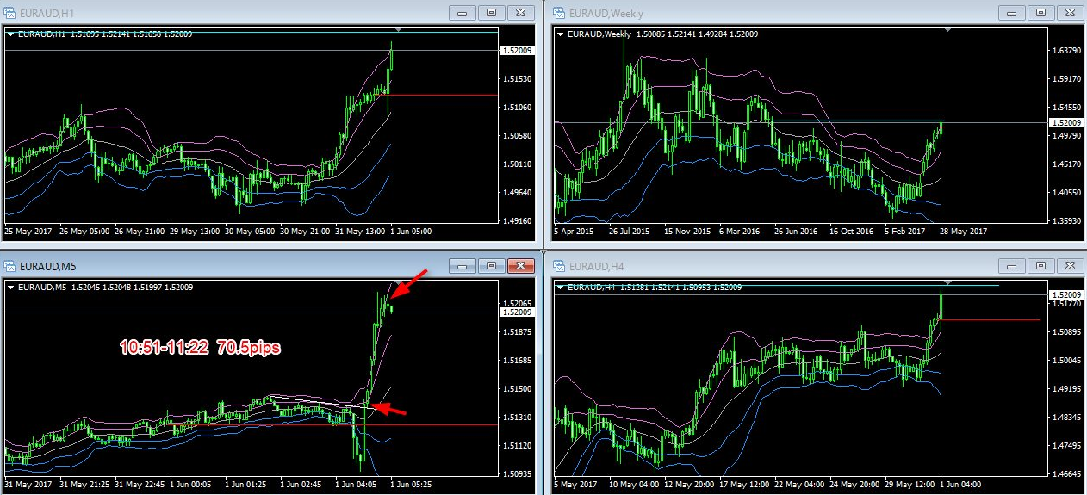Image resolution: width=1087 pixels, height=495 pixels.
Task: Expand the triangle beside EURAUD,H1 chart info
Action: 11,34
